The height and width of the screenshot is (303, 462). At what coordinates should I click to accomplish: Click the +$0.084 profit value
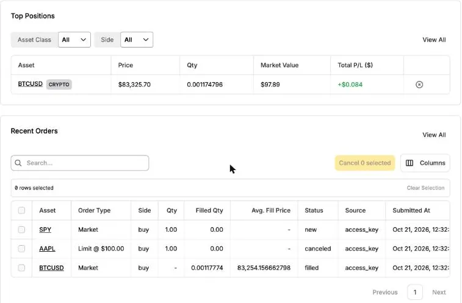pyautogui.click(x=350, y=85)
